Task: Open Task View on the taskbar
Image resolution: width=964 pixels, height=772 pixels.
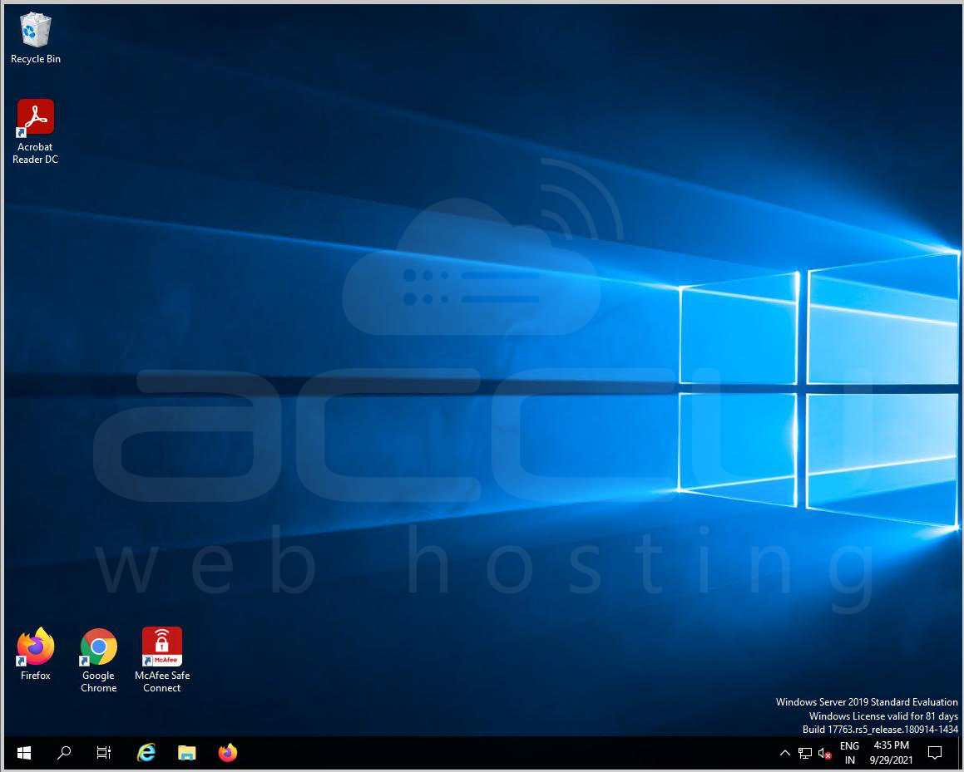Action: 104,753
